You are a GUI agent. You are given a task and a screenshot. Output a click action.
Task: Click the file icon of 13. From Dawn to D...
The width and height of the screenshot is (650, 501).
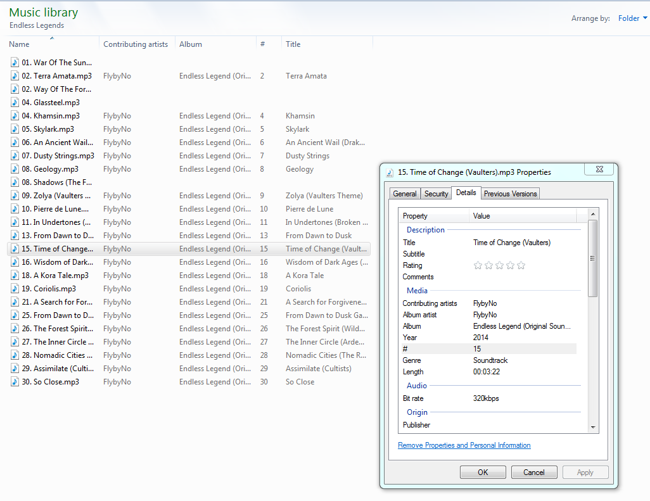click(x=15, y=236)
